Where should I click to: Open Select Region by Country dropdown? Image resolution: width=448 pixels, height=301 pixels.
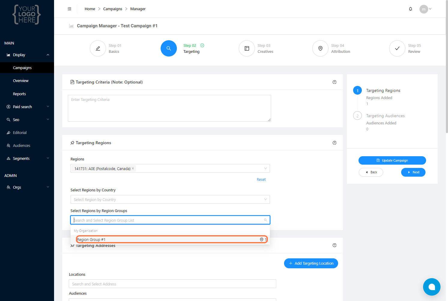pos(170,199)
